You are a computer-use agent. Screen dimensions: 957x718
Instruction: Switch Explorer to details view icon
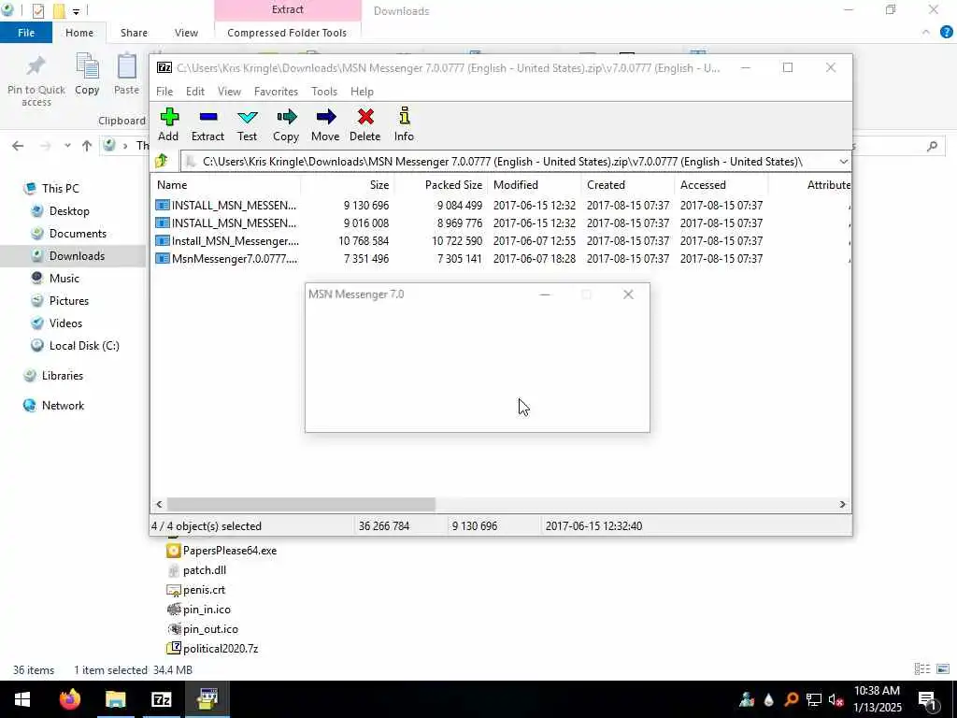click(922, 669)
